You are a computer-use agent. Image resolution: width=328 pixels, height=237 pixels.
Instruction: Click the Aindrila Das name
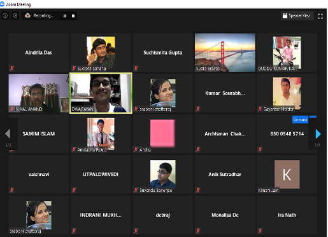click(38, 53)
